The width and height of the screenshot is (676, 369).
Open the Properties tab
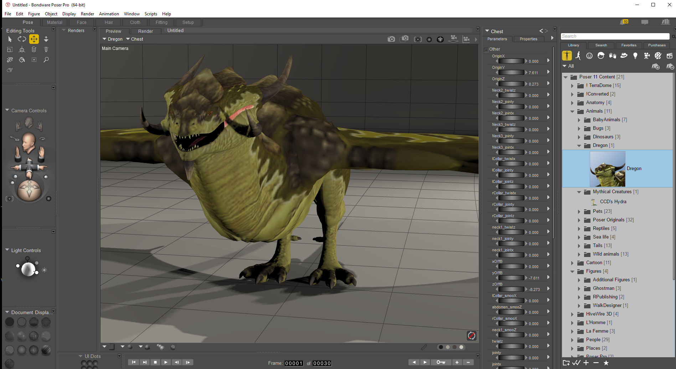528,39
